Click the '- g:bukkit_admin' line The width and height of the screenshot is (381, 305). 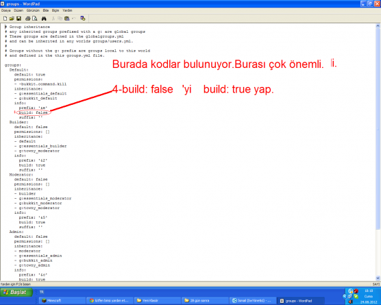pos(33,260)
